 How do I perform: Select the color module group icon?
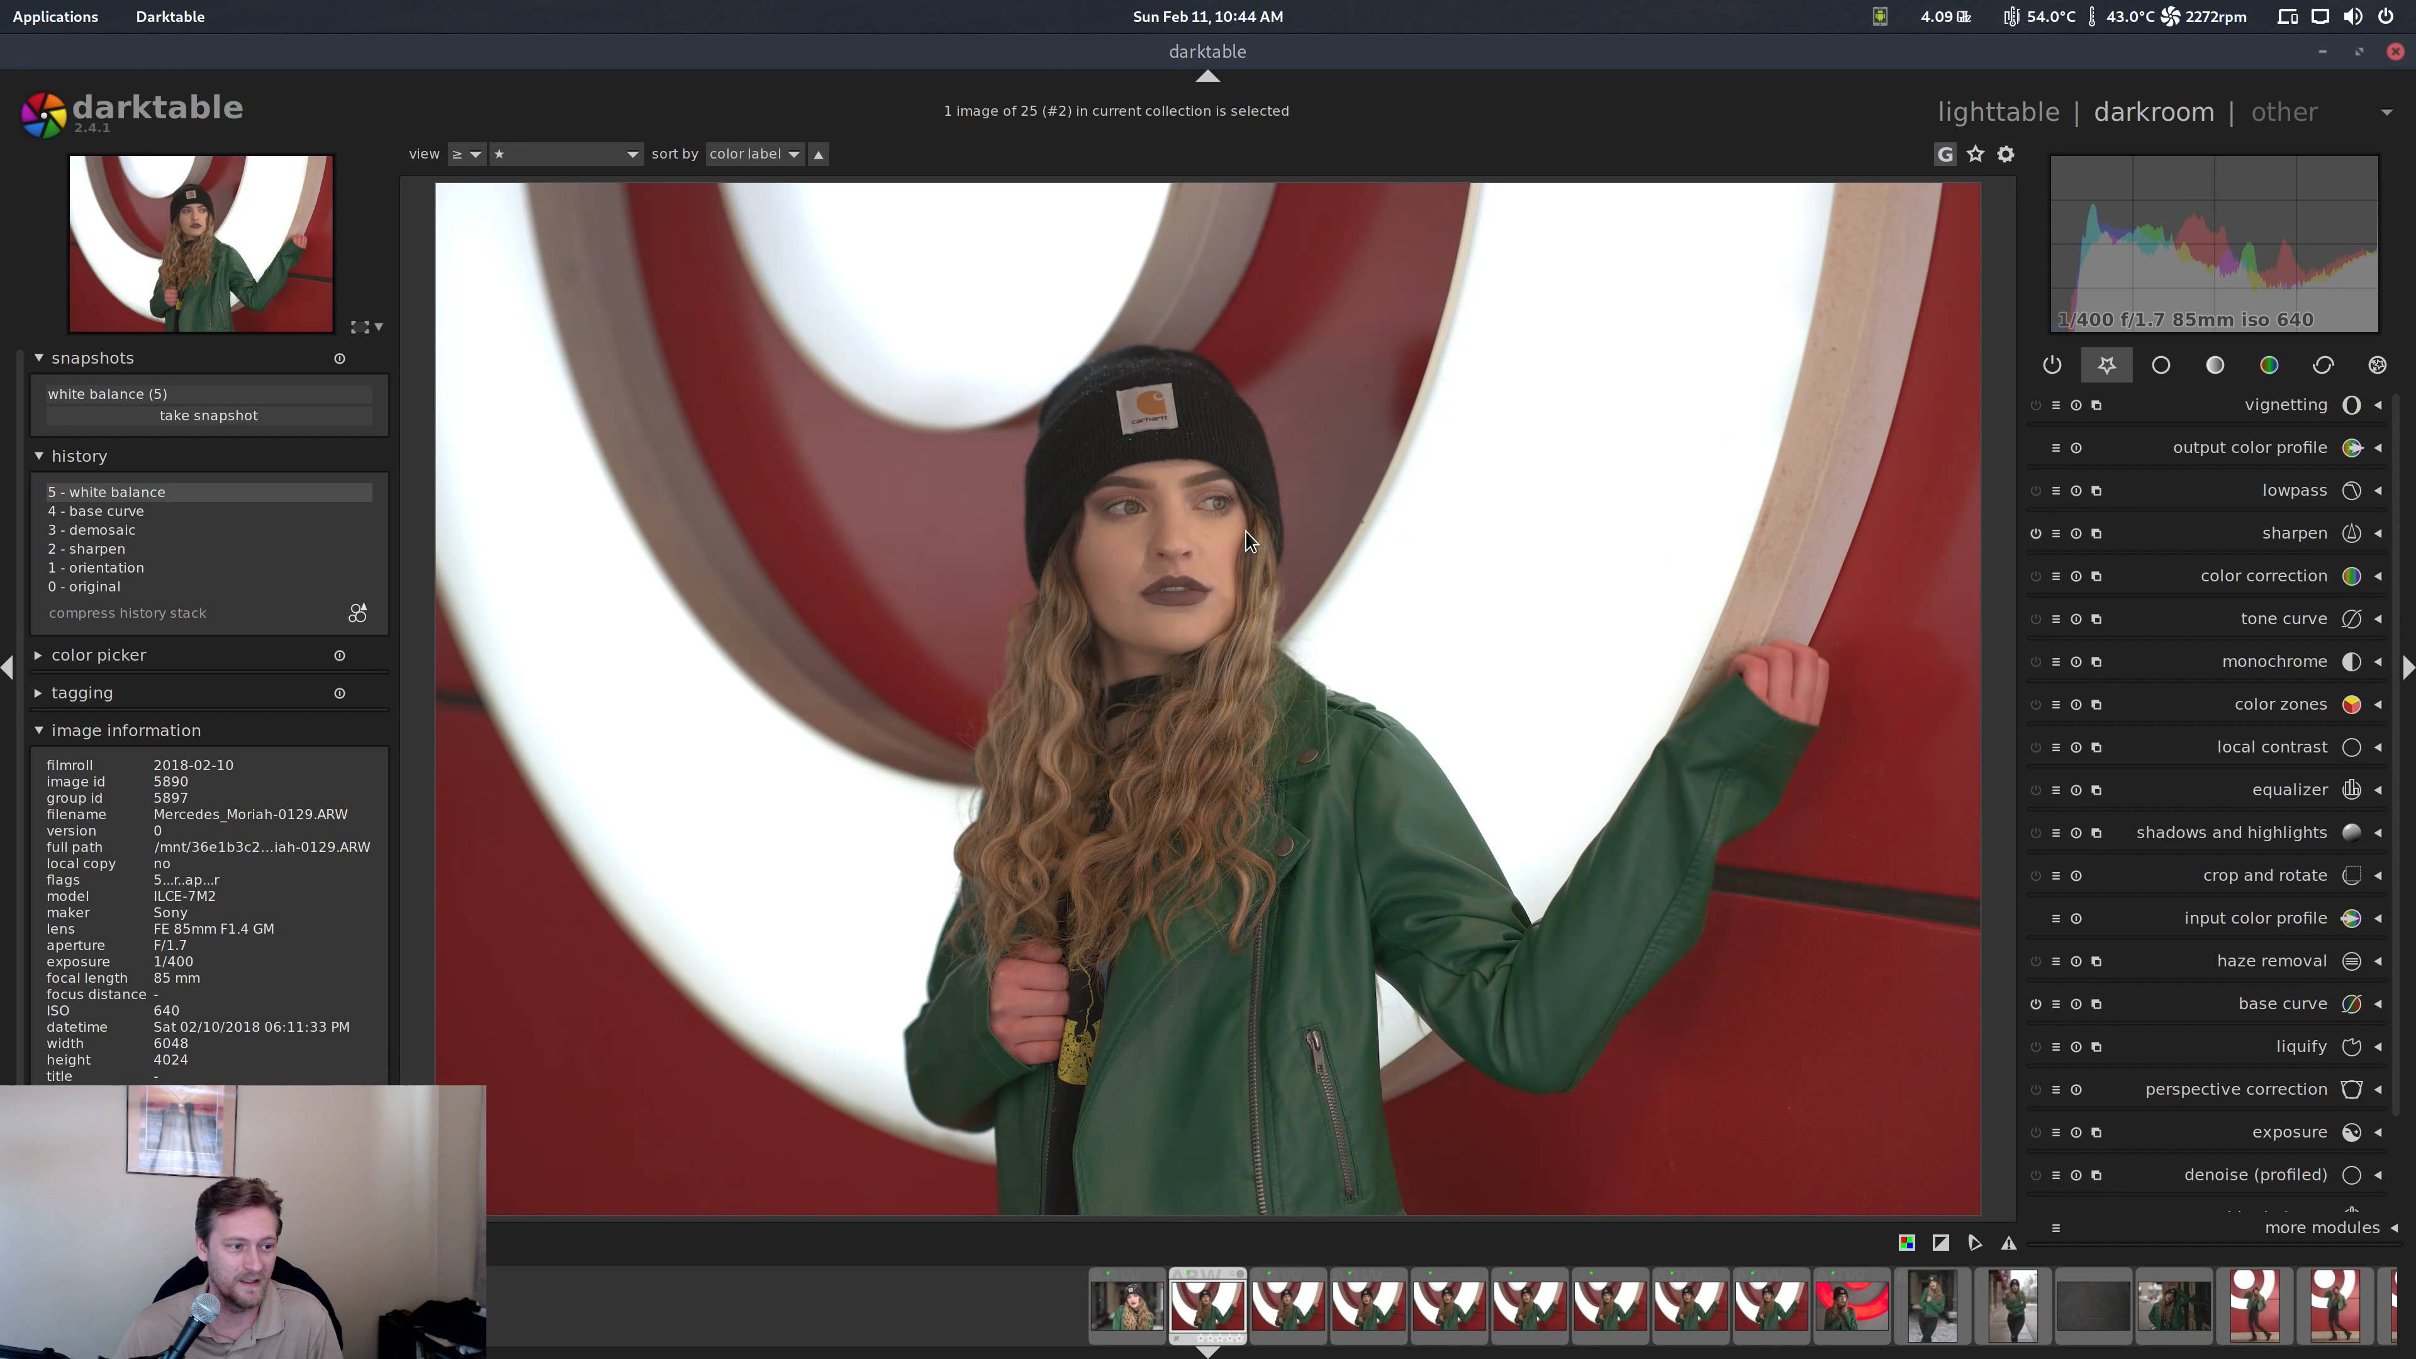(2269, 365)
